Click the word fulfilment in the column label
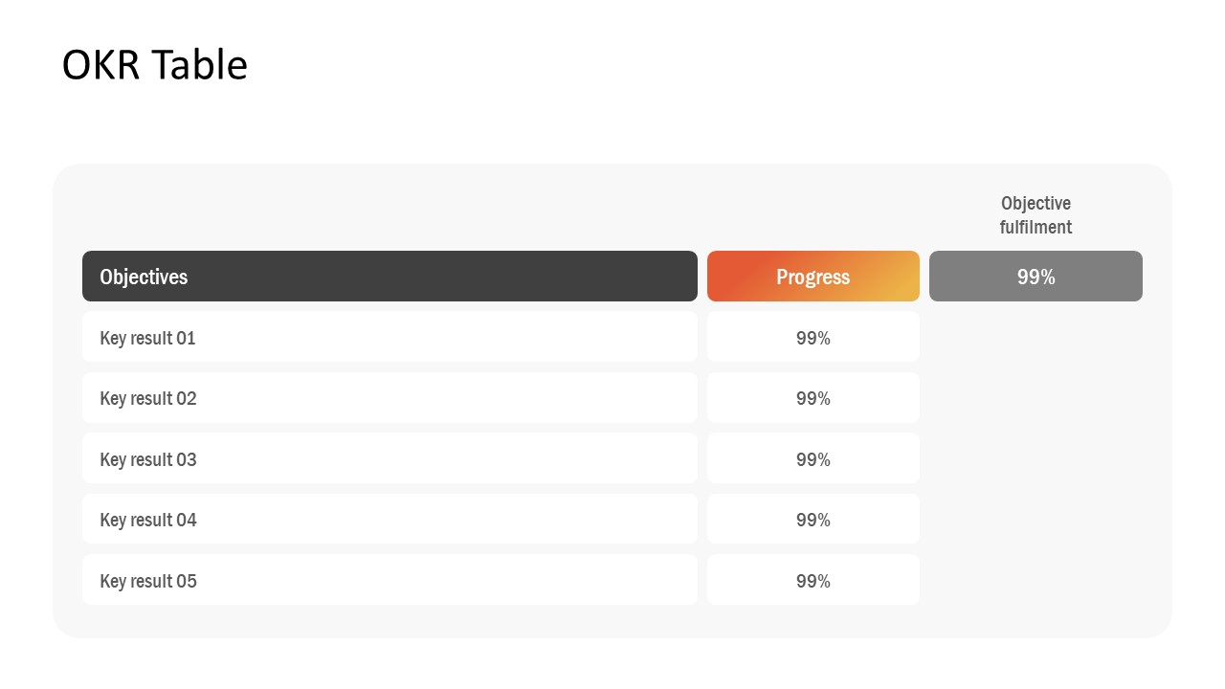The height and width of the screenshot is (689, 1225). [x=1036, y=227]
